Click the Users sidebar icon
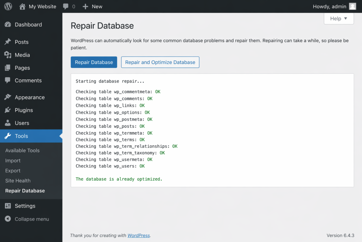This screenshot has width=362, height=242. (8, 123)
